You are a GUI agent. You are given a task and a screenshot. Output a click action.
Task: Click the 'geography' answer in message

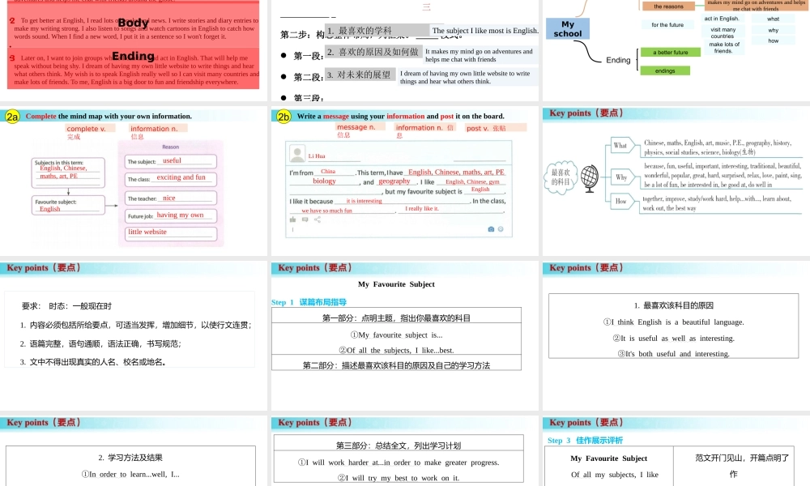(x=394, y=181)
